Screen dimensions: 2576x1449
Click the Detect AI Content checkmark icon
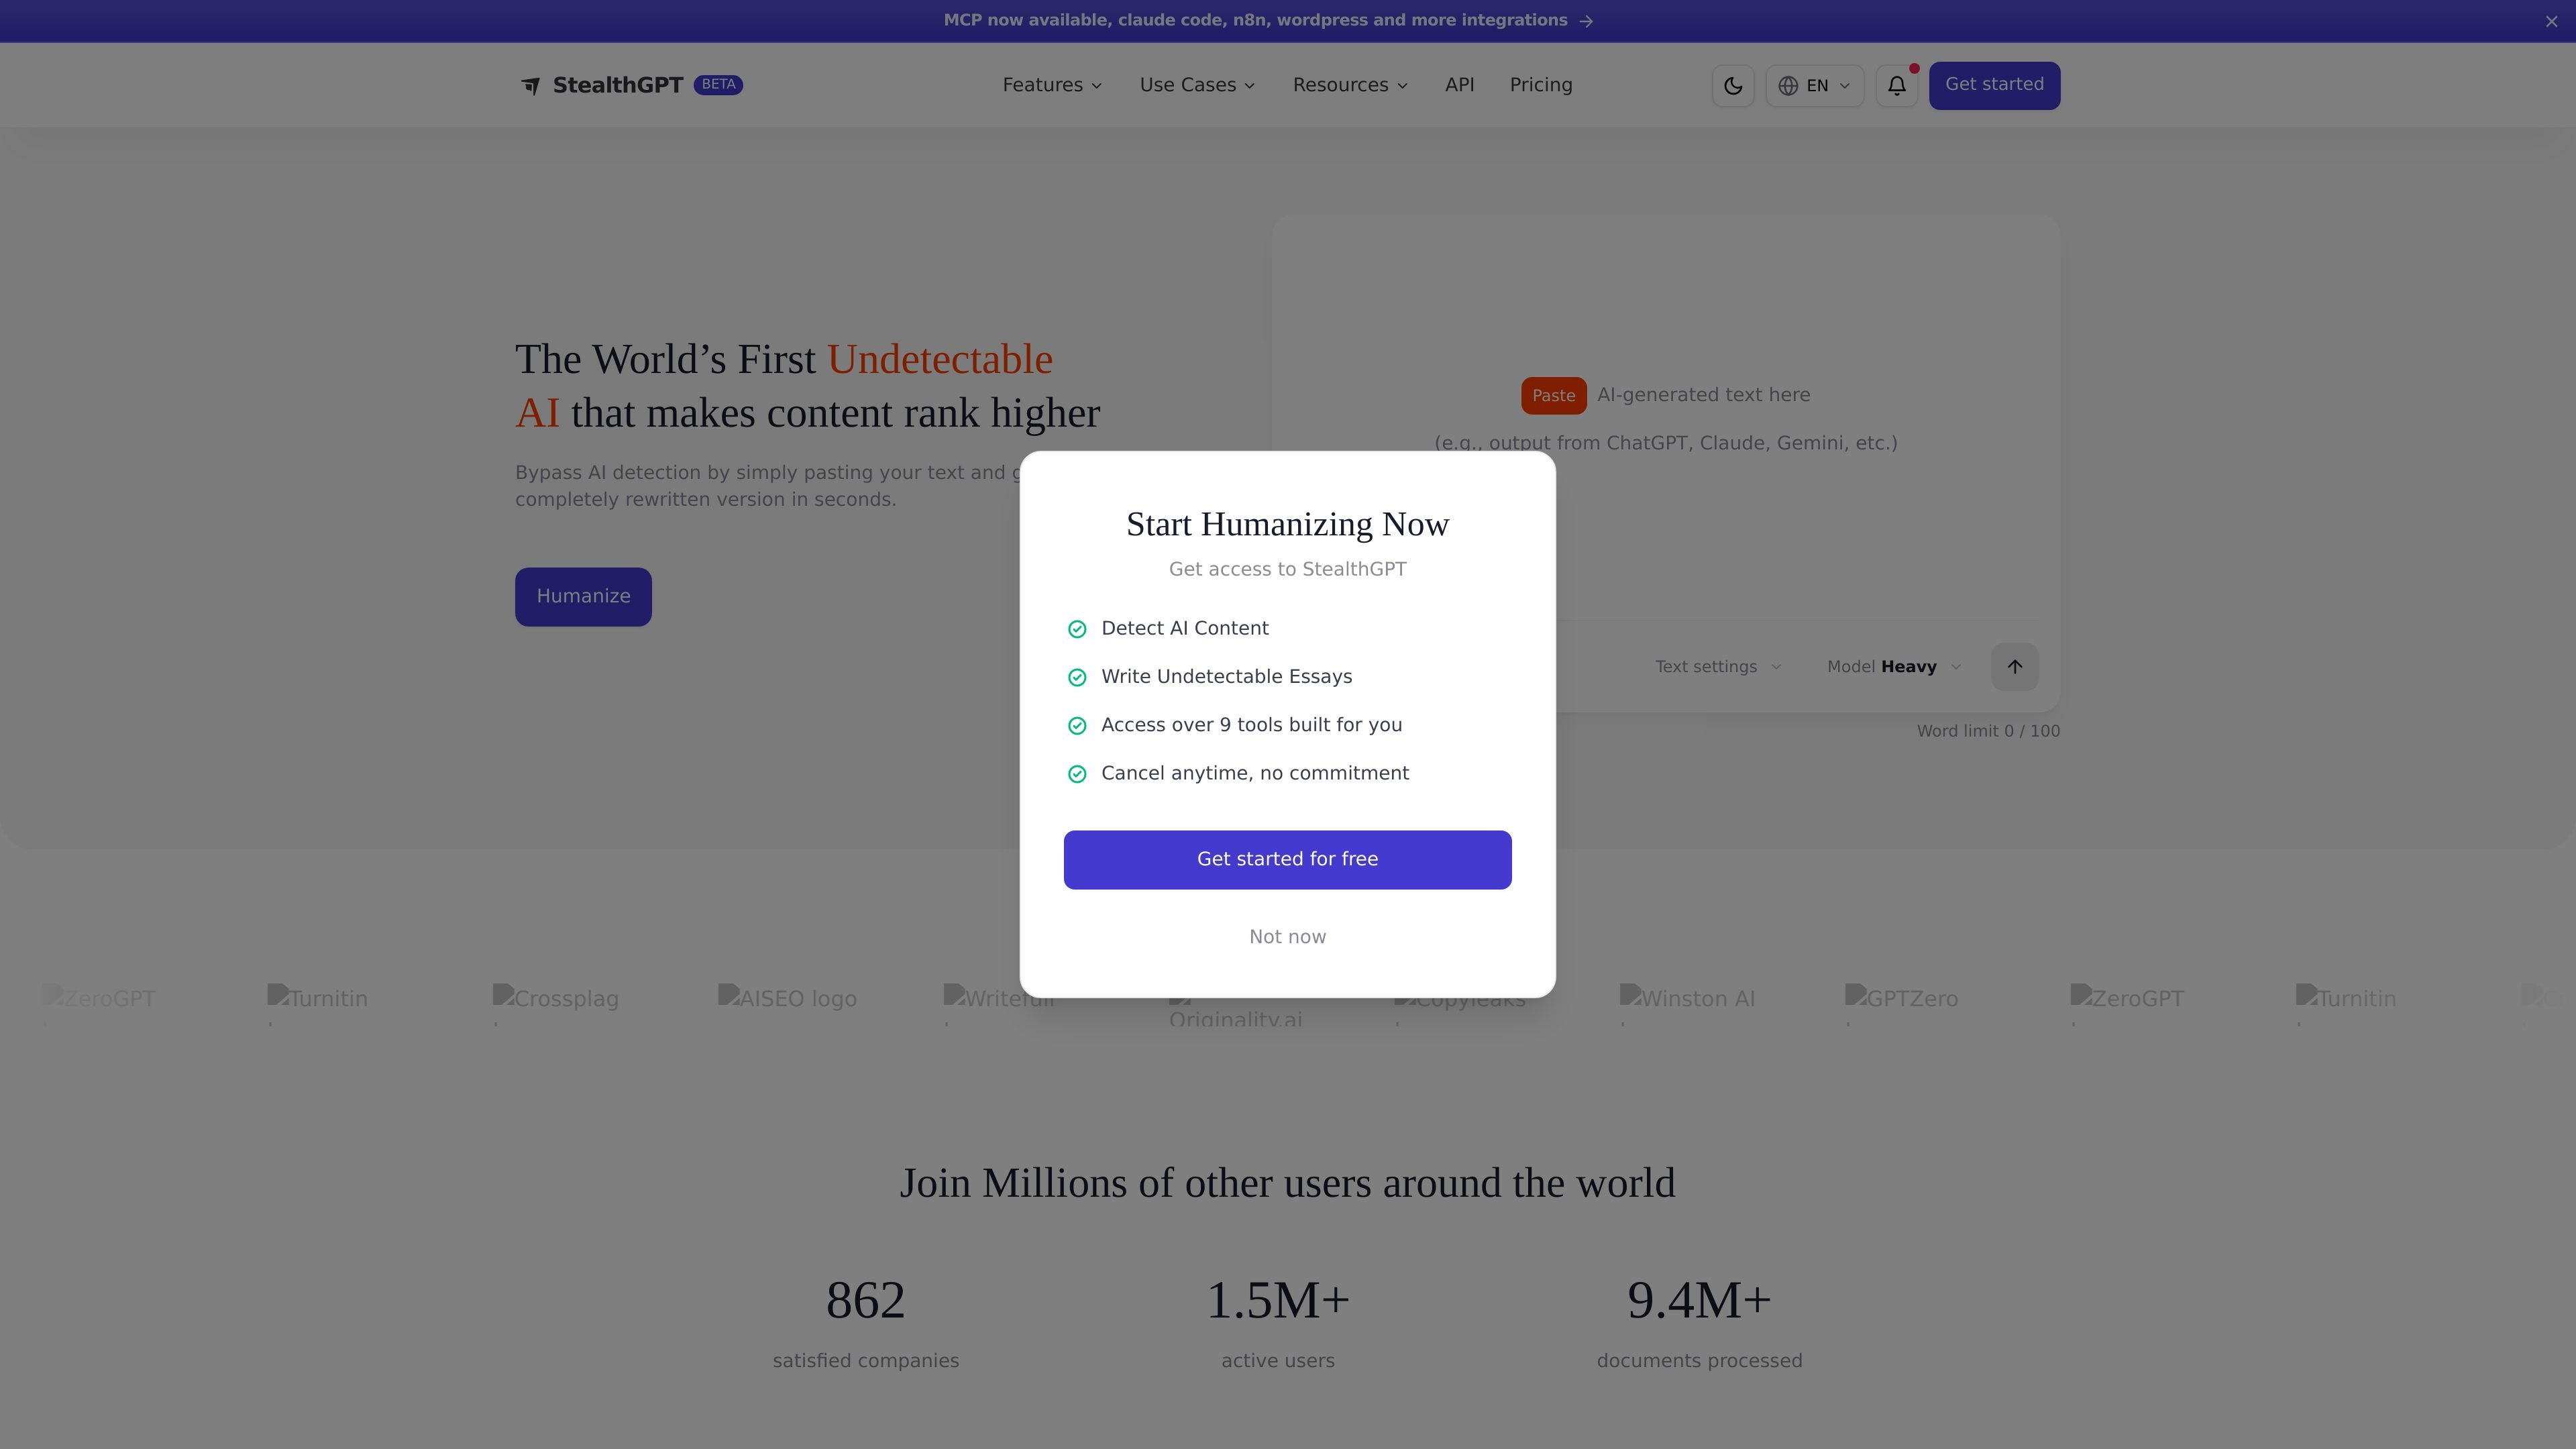click(x=1077, y=629)
